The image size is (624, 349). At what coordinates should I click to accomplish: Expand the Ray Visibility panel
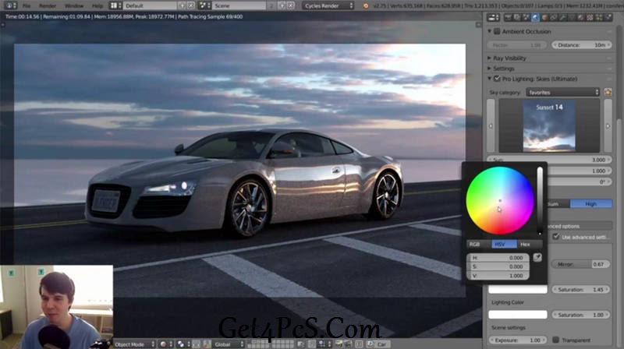[490, 58]
